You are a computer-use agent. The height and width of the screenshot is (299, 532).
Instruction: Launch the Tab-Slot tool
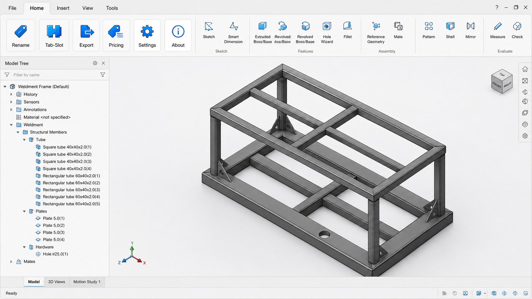click(x=54, y=35)
